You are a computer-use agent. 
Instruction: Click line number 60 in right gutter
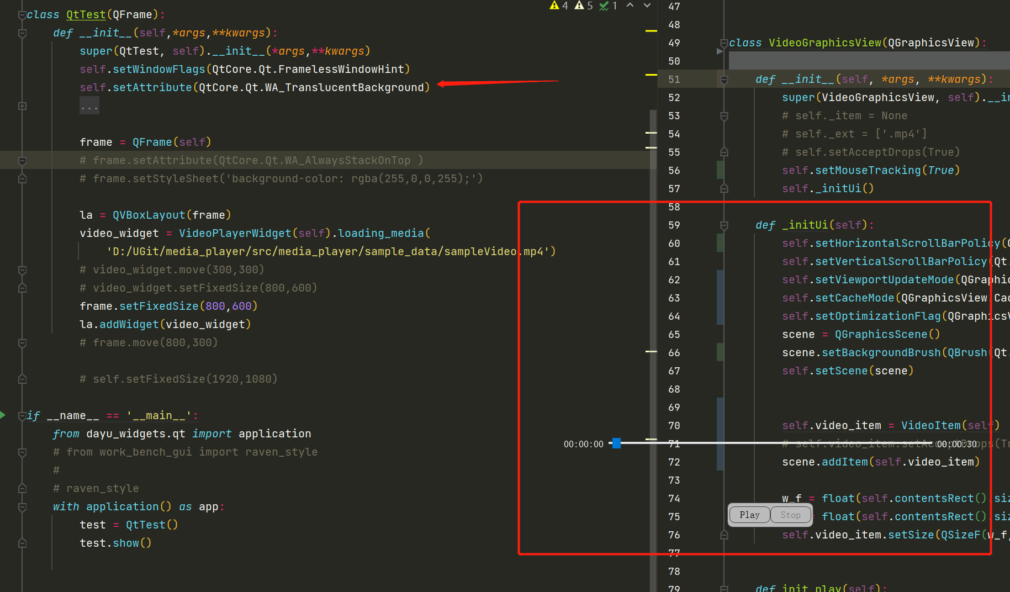point(674,244)
